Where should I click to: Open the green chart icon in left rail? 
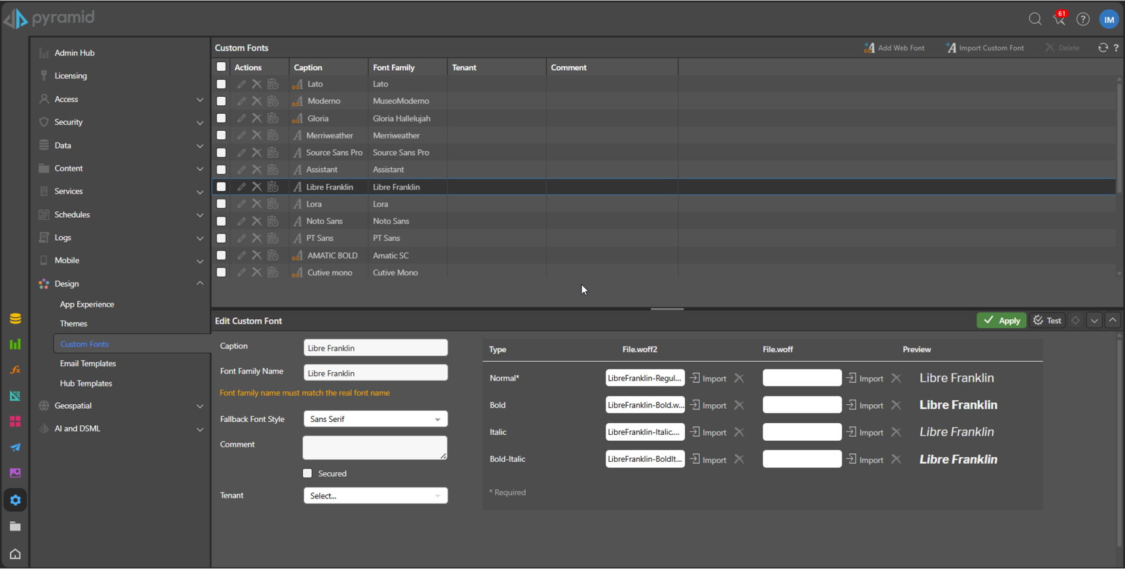coord(15,344)
